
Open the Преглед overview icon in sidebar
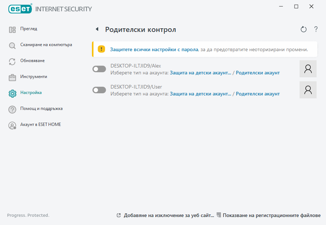pyautogui.click(x=12, y=29)
